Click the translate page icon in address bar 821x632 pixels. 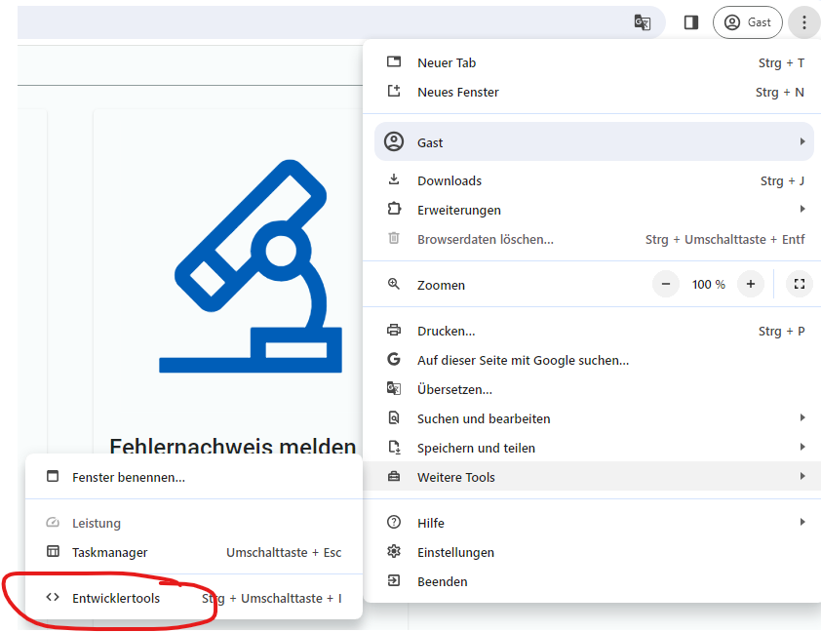pos(642,22)
